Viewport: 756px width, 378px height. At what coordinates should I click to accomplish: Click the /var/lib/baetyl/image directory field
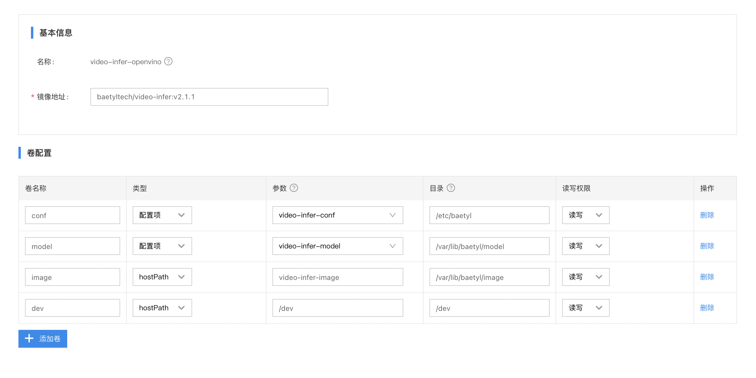coord(489,277)
